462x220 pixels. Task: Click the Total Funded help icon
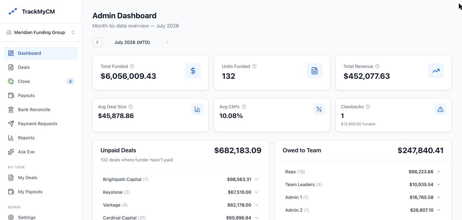pos(132,66)
